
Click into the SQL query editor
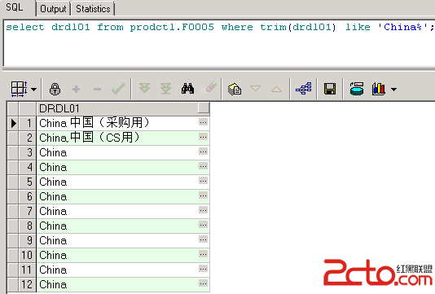[x=219, y=42]
